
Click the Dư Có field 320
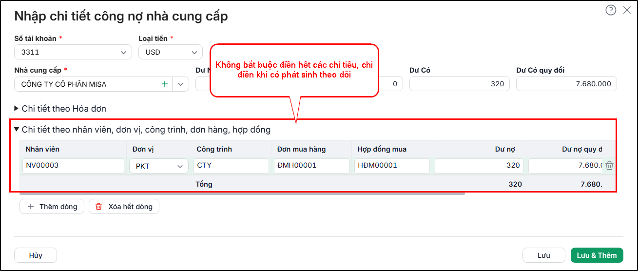[x=460, y=84]
